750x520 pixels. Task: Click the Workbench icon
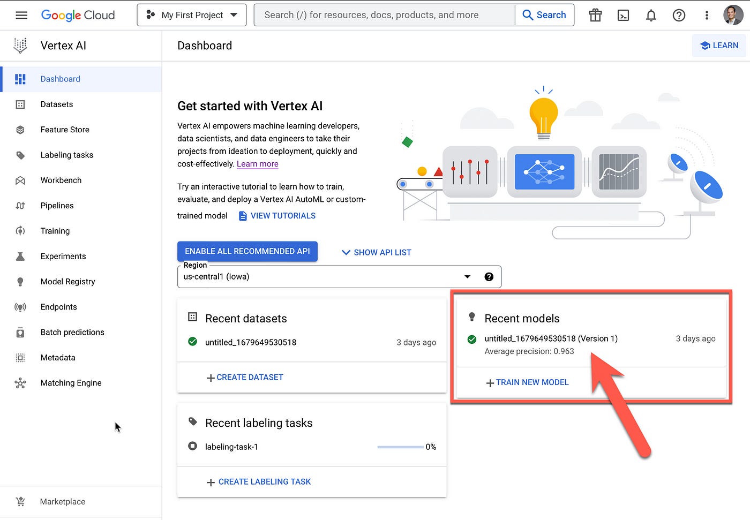click(x=20, y=180)
